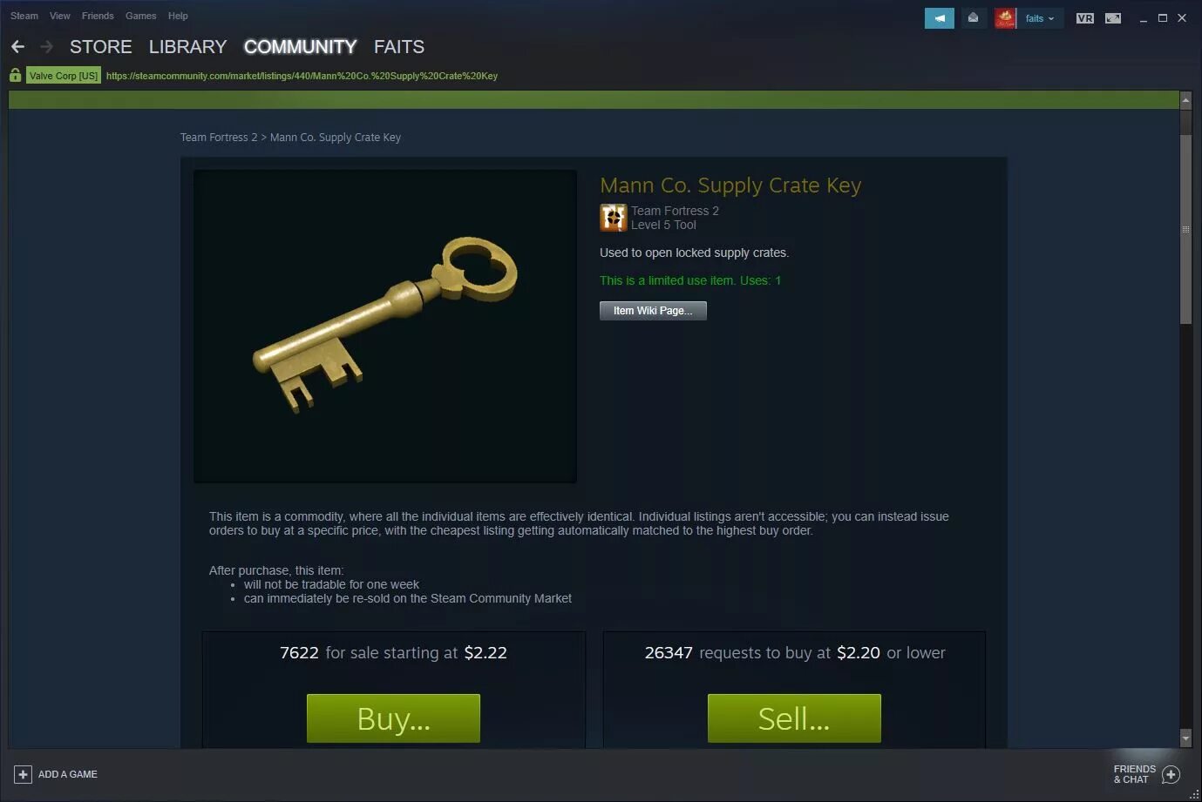Open the inbox envelope icon
The image size is (1202, 802).
point(973,18)
